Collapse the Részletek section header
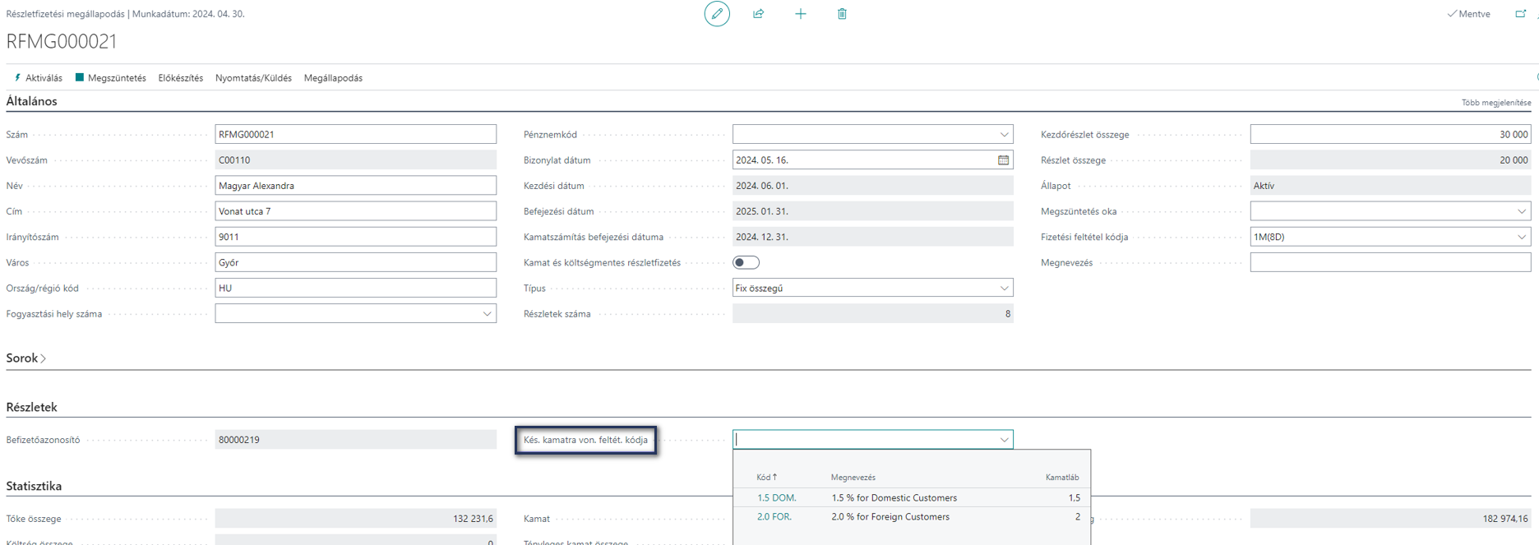 [31, 407]
